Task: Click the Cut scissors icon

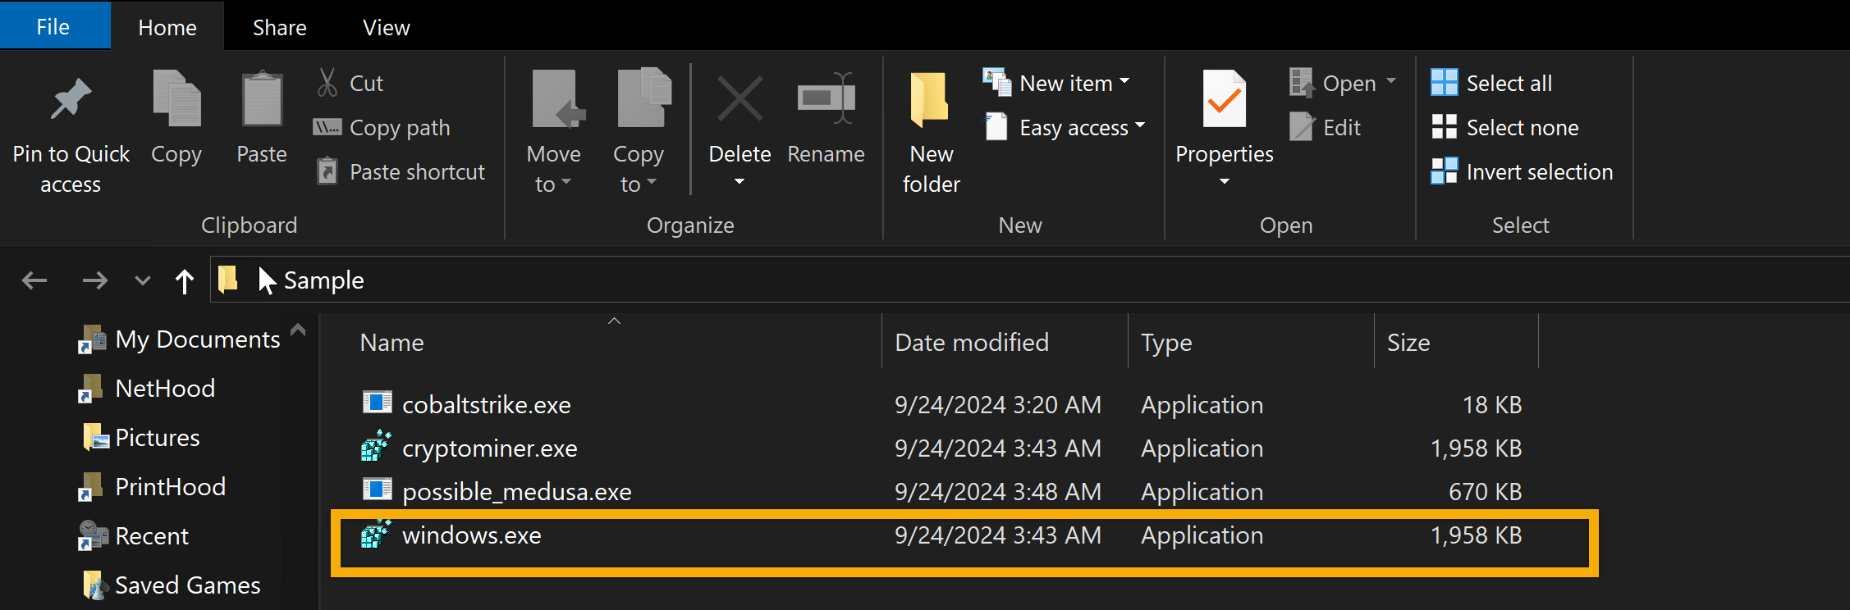Action: click(327, 83)
